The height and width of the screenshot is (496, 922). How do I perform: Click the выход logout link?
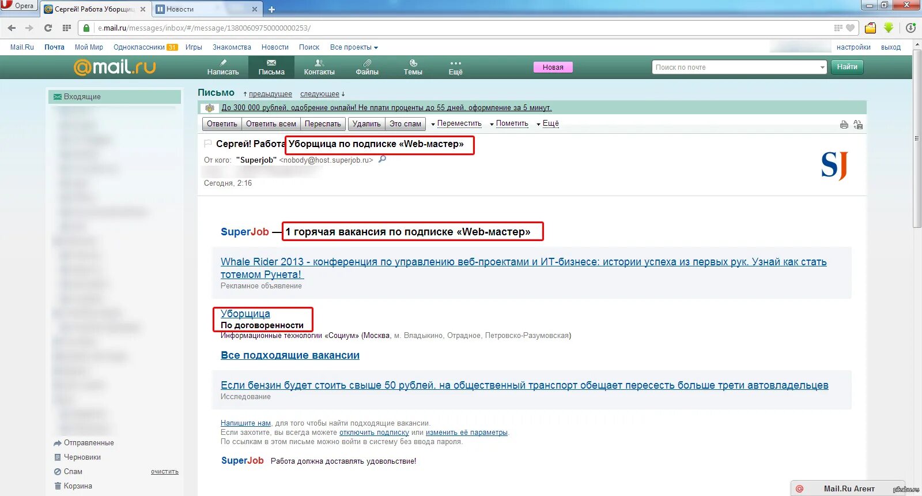tap(891, 47)
